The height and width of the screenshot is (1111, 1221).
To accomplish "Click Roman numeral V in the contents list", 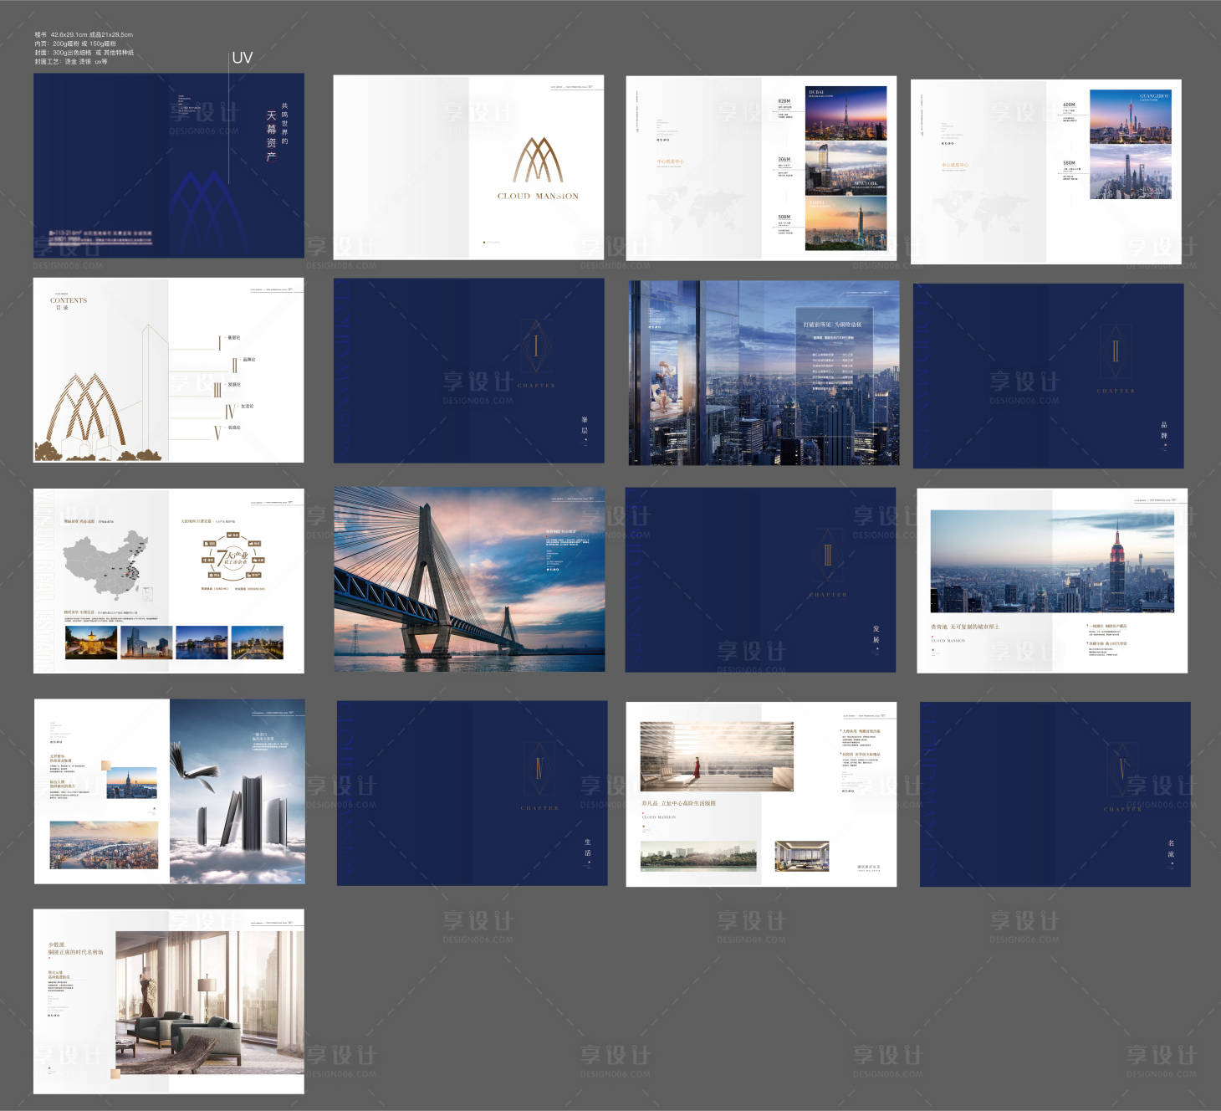I will [x=217, y=432].
